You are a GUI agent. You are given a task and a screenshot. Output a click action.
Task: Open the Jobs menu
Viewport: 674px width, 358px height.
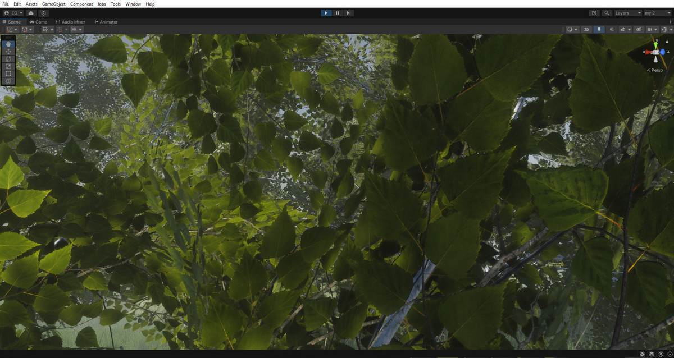pyautogui.click(x=102, y=4)
